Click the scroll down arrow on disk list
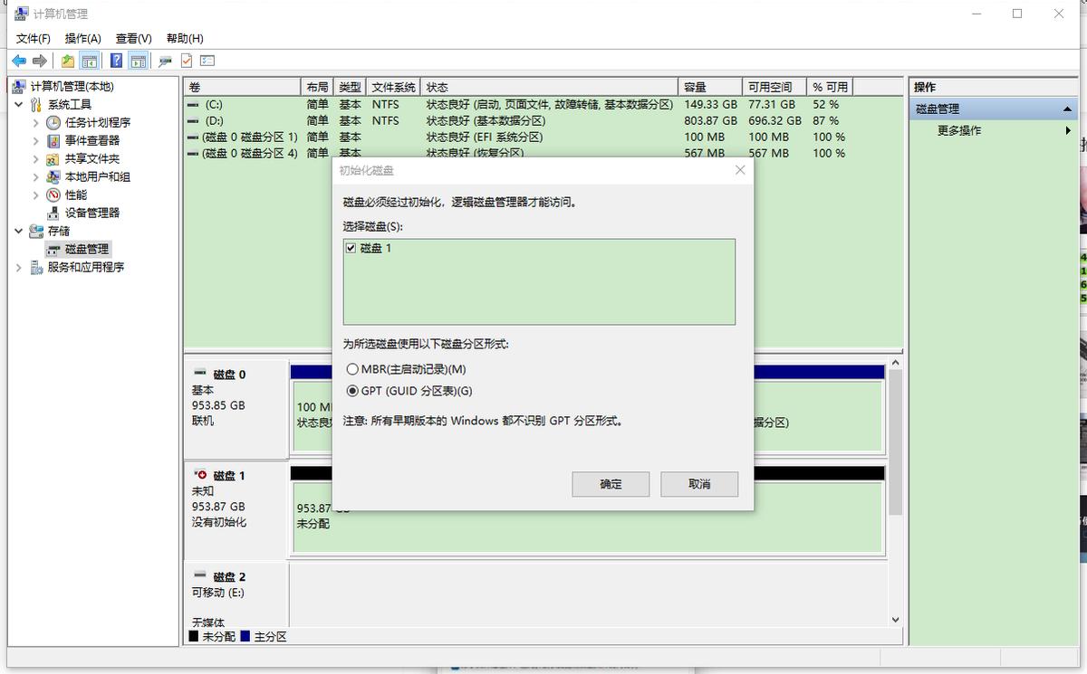This screenshot has width=1087, height=674. 895,619
